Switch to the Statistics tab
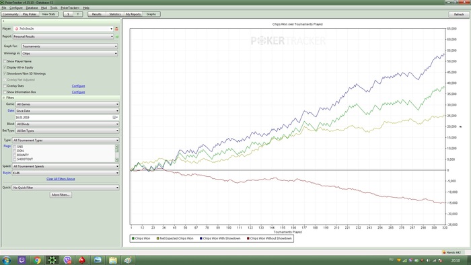The width and height of the screenshot is (471, 265). (x=115, y=14)
